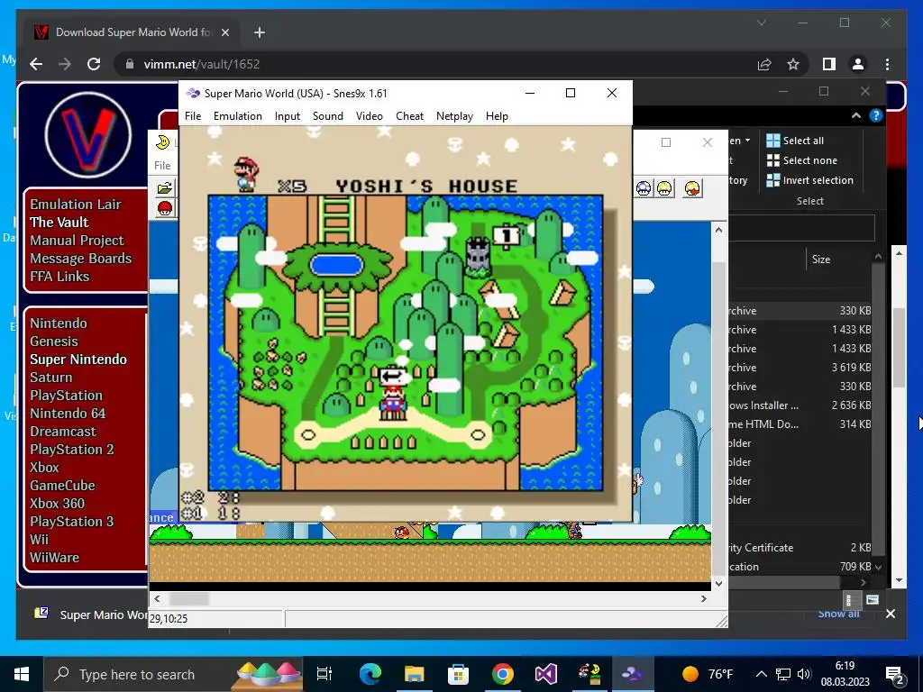Click Lunar Magic scroll down arrow
The image size is (923, 692).
point(718,583)
